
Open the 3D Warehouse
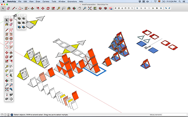tap(100, 8)
